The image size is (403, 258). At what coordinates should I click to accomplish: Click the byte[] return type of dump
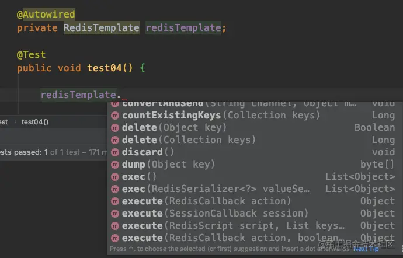377,165
